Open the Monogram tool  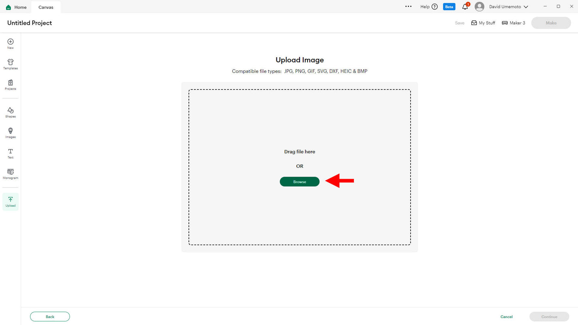(x=11, y=174)
